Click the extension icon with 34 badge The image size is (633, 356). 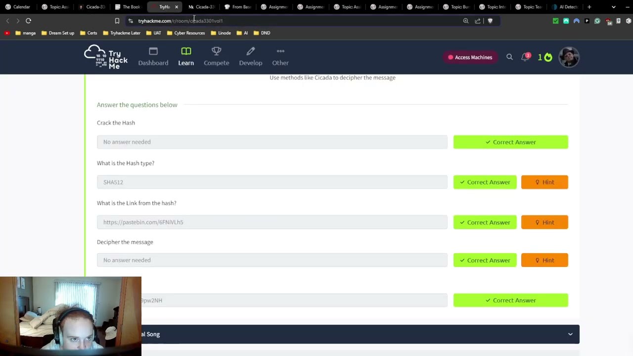[x=608, y=21]
